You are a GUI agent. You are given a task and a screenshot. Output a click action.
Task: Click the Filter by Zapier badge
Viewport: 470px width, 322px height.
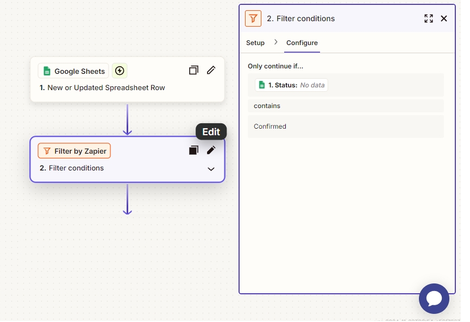74,151
